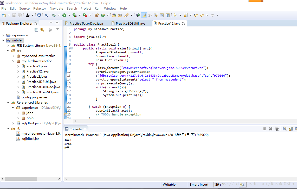
Task: Expand the experience project node
Action: [x=3, y=35]
